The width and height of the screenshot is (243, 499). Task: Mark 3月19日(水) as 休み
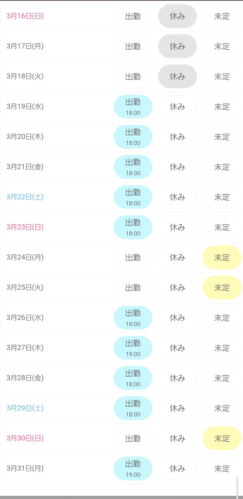[177, 107]
